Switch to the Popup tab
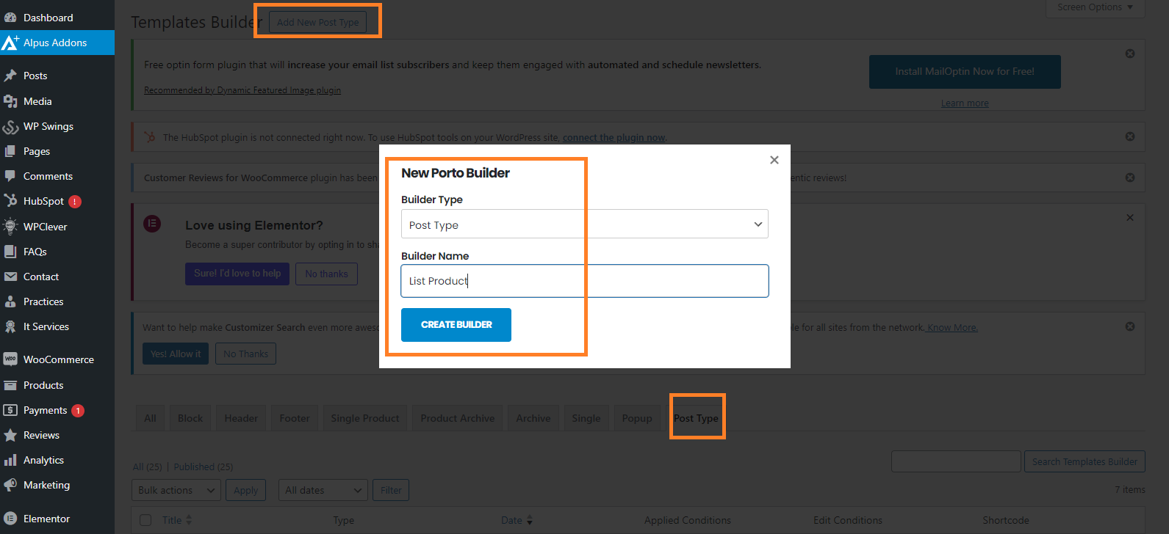Screen dimensions: 1169x534 [x=637, y=418]
